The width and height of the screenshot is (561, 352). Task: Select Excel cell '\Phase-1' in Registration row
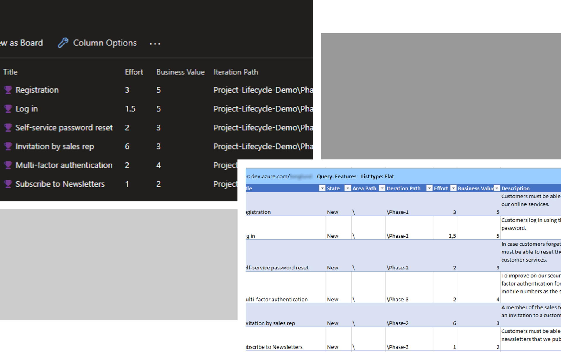point(409,204)
